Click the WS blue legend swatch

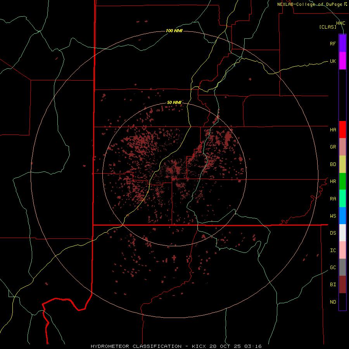342,216
